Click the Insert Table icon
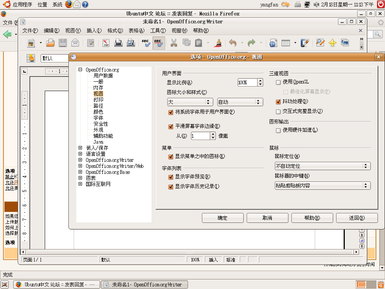Image resolution: width=385 pixels, height=289 pixels. [x=286, y=43]
